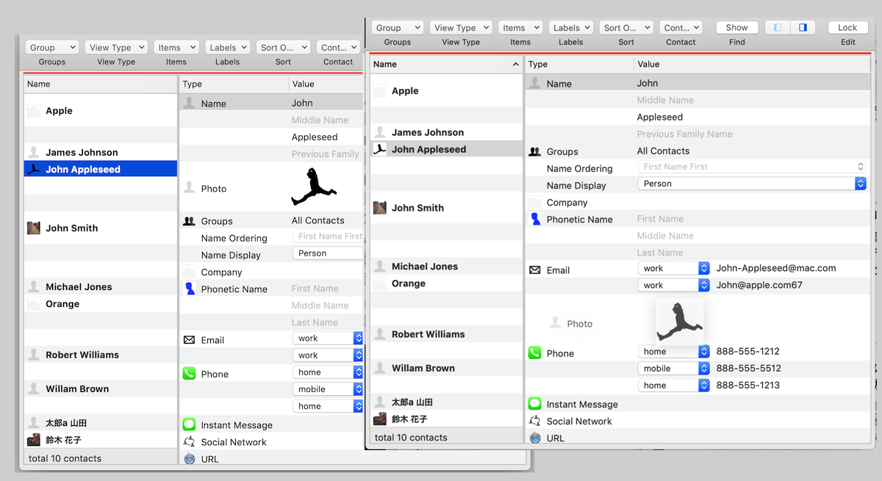
Task: Click the Groups people icon next to All Contacts
Action: [x=534, y=151]
